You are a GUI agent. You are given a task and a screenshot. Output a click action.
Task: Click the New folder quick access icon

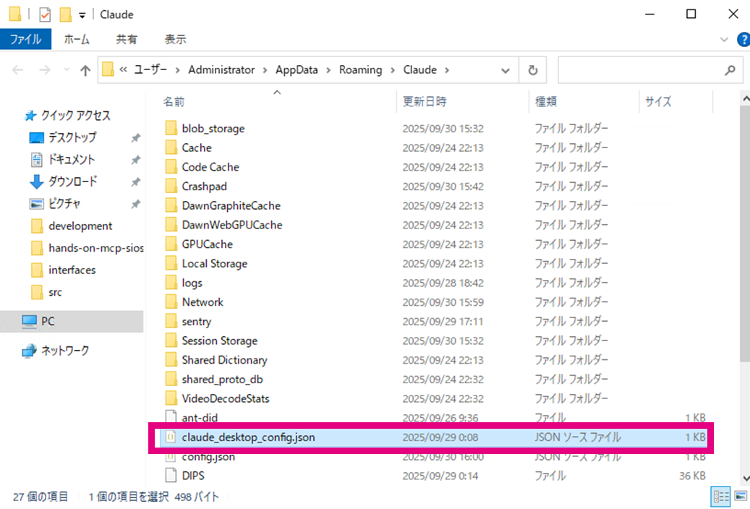66,14
